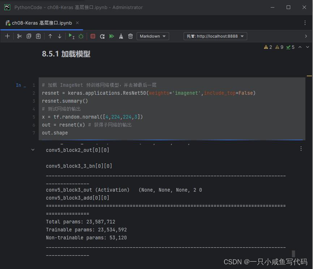Open the localhost:8888 server dropdown
The height and width of the screenshot is (269, 313).
click(x=215, y=36)
